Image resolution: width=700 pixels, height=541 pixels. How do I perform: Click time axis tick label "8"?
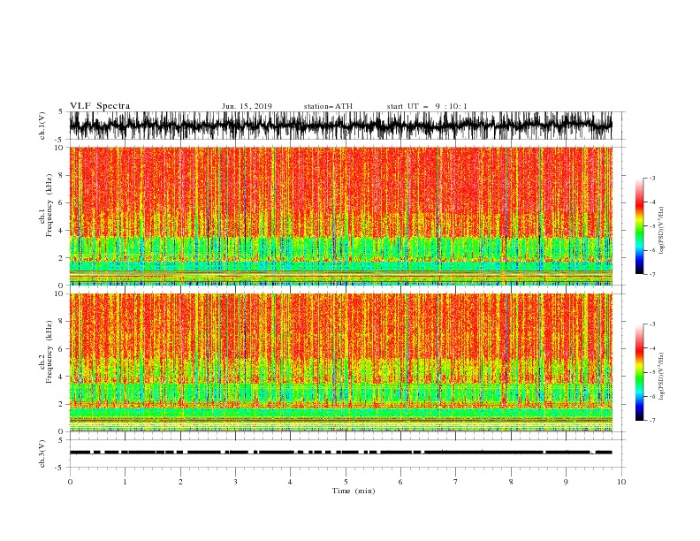pyautogui.click(x=511, y=482)
